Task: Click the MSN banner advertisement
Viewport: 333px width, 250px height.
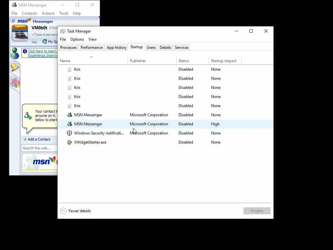Action: pos(40,163)
